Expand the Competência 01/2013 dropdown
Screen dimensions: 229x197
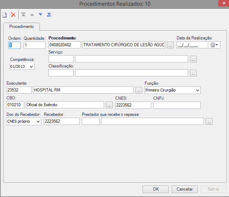pyautogui.click(x=31, y=67)
